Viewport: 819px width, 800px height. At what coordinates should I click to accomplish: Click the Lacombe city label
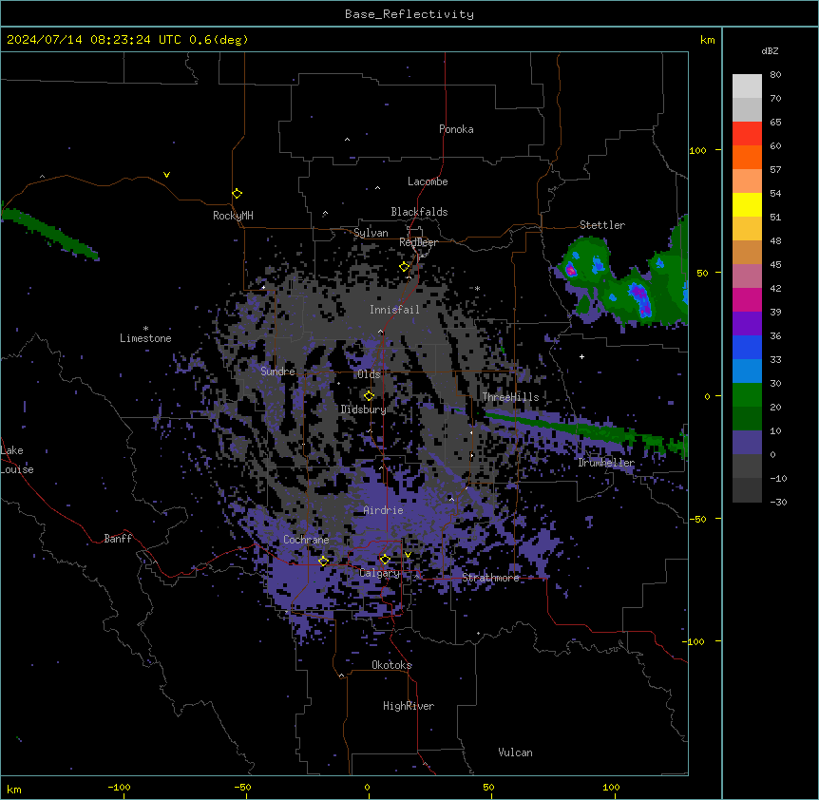[x=428, y=181]
